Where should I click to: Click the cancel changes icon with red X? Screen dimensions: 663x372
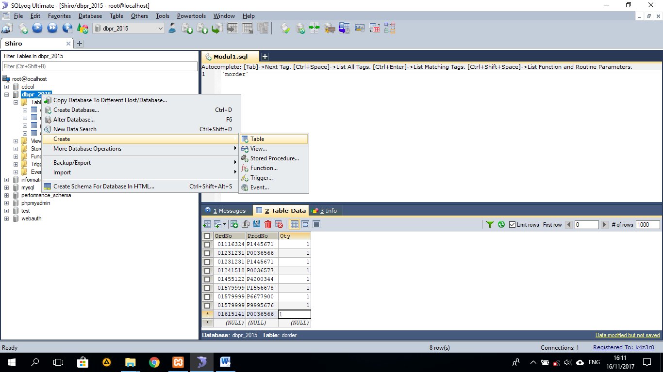(x=279, y=224)
